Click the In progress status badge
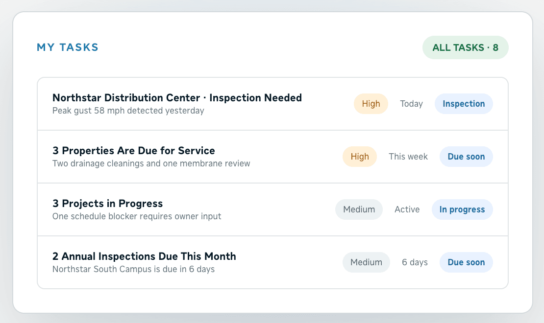 click(462, 209)
